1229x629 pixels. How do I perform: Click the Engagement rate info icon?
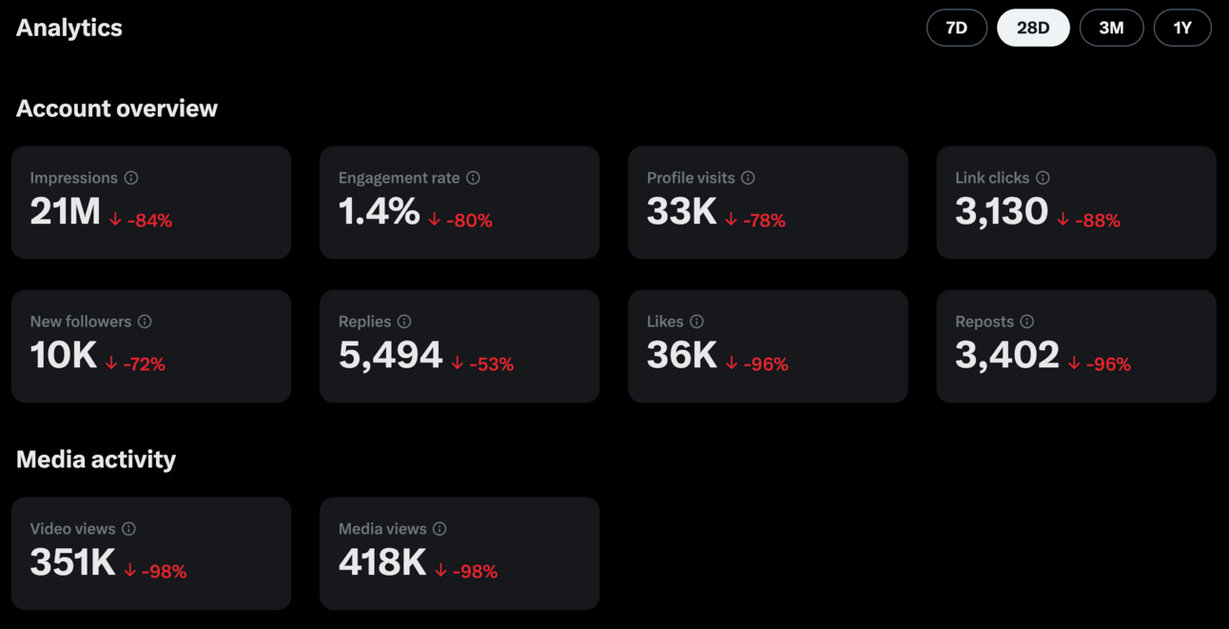pyautogui.click(x=473, y=178)
